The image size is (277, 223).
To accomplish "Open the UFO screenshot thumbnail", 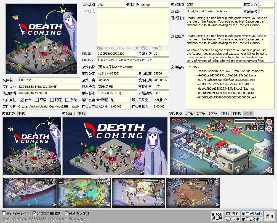I will 84,192.
